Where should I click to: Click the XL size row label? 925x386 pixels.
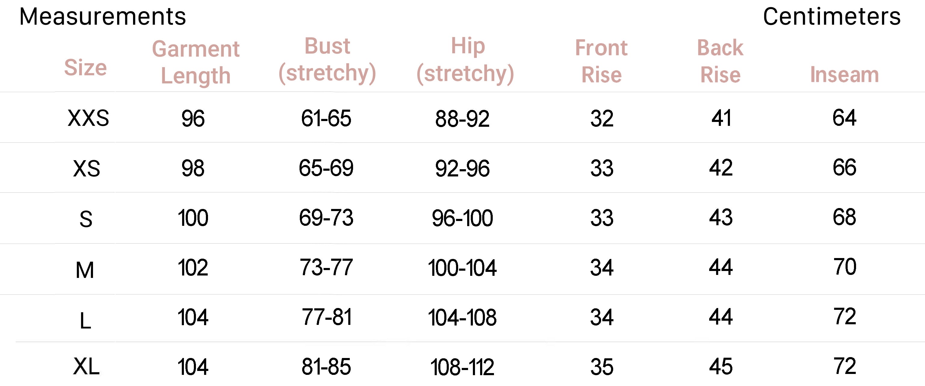pyautogui.click(x=86, y=367)
